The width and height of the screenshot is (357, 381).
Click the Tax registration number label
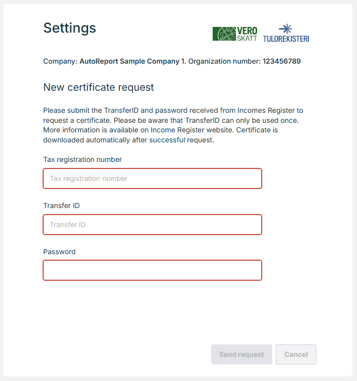click(82, 159)
